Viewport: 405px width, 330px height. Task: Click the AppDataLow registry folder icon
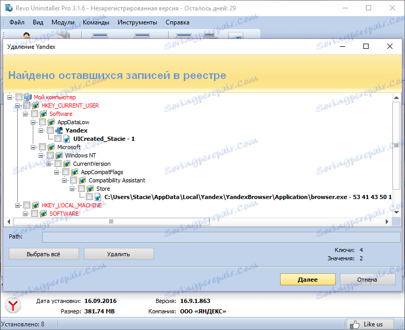(51, 122)
